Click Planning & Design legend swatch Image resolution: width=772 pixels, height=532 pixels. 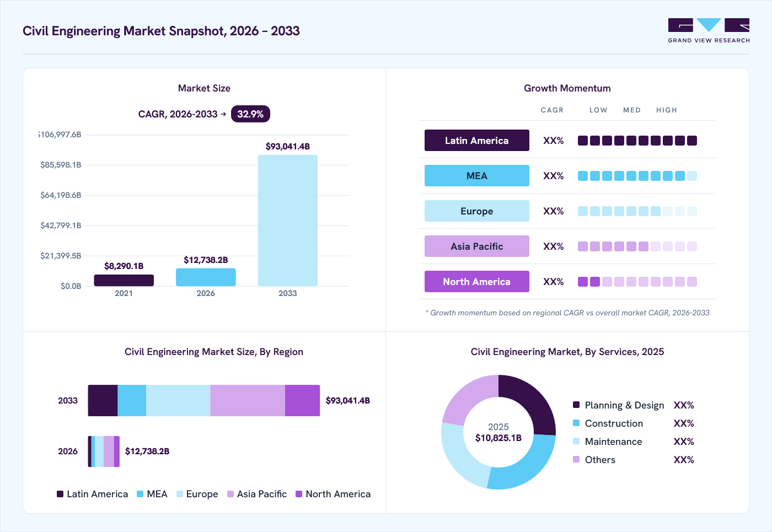point(576,405)
